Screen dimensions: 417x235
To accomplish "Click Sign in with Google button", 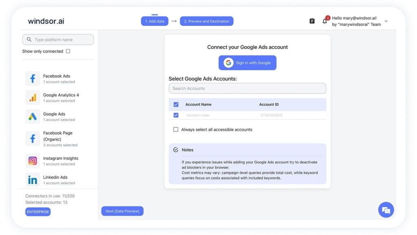I will 247,63.
